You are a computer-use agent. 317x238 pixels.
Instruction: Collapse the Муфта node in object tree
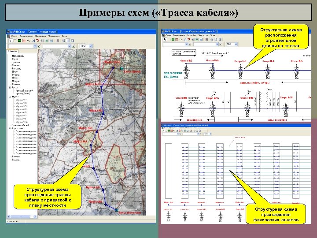(10, 97)
